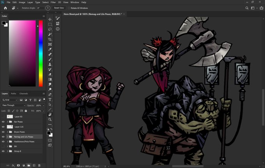Select the Line tool
The height and width of the screenshot is (168, 265).
click(x=50, y=109)
